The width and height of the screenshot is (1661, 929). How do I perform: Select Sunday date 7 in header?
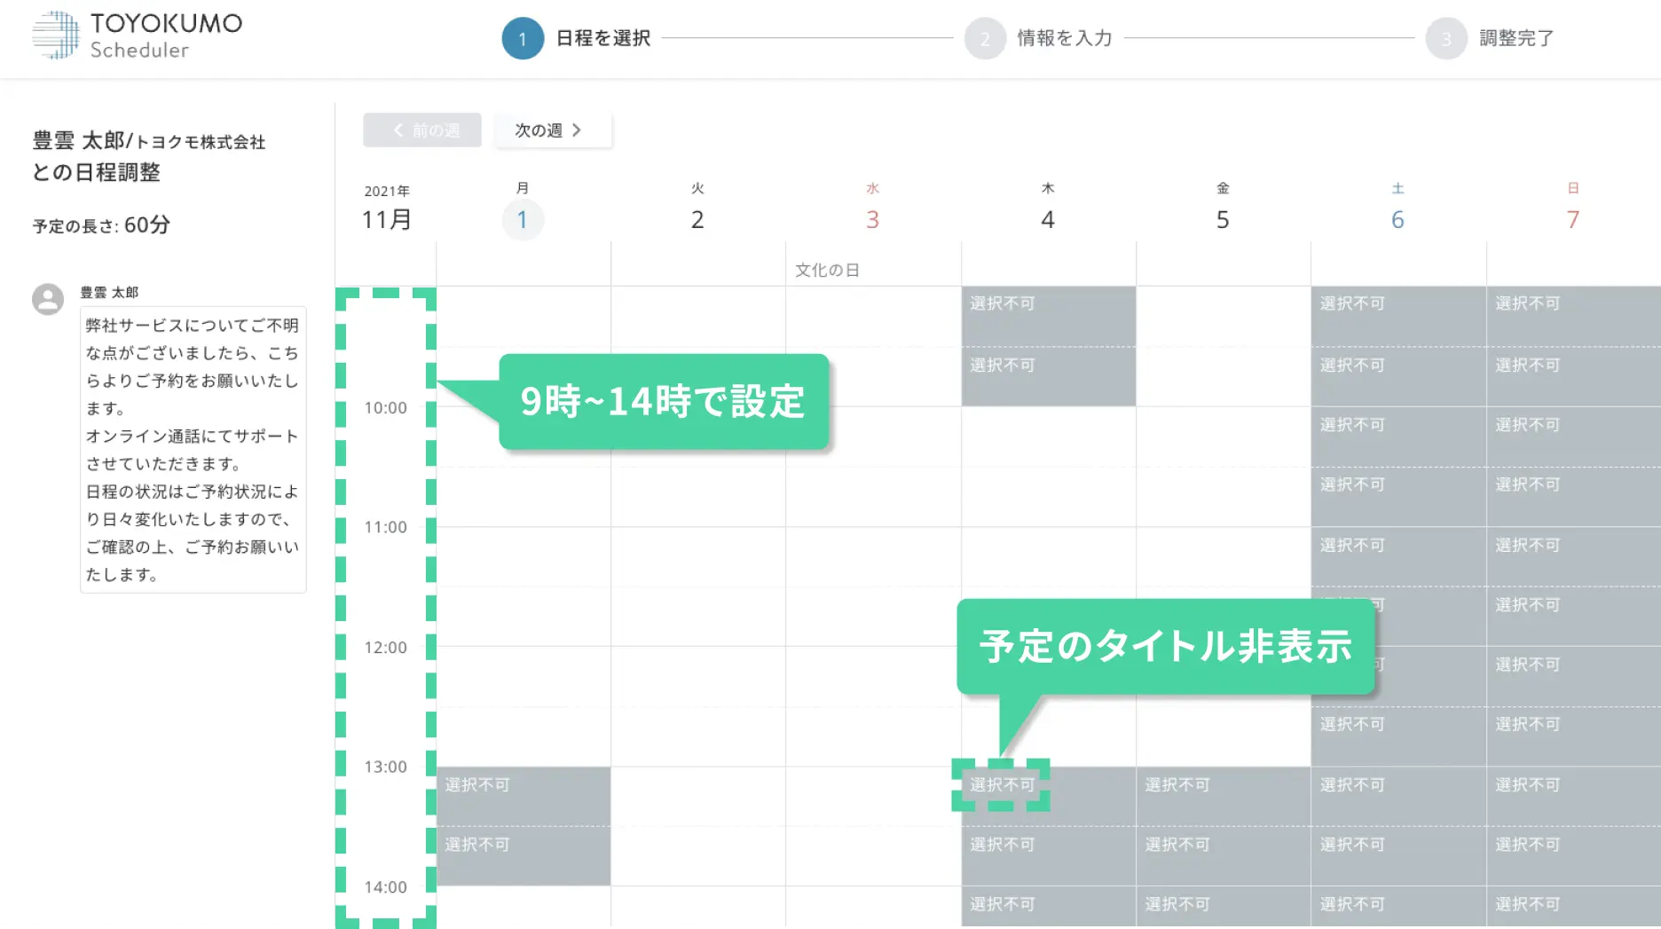pyautogui.click(x=1572, y=219)
